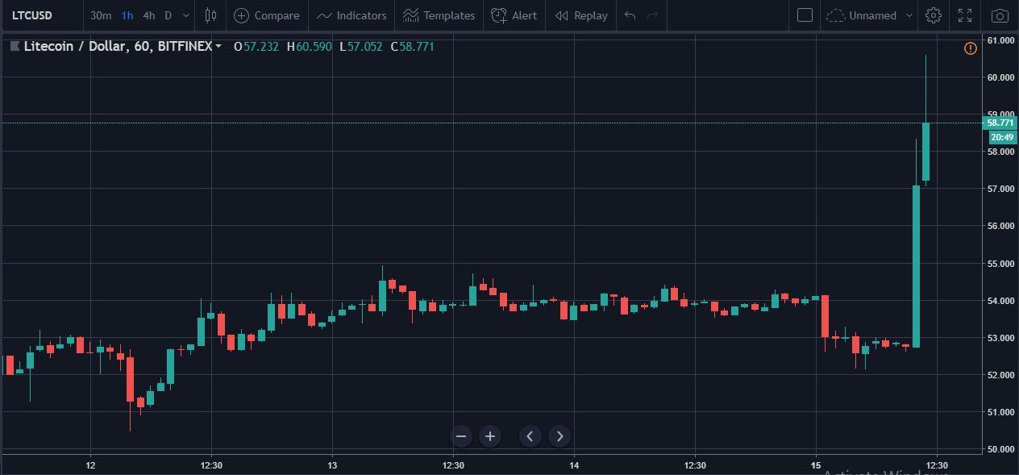This screenshot has height=475, width=1019.
Task: Switch to the 30m timeframe
Action: click(x=101, y=15)
